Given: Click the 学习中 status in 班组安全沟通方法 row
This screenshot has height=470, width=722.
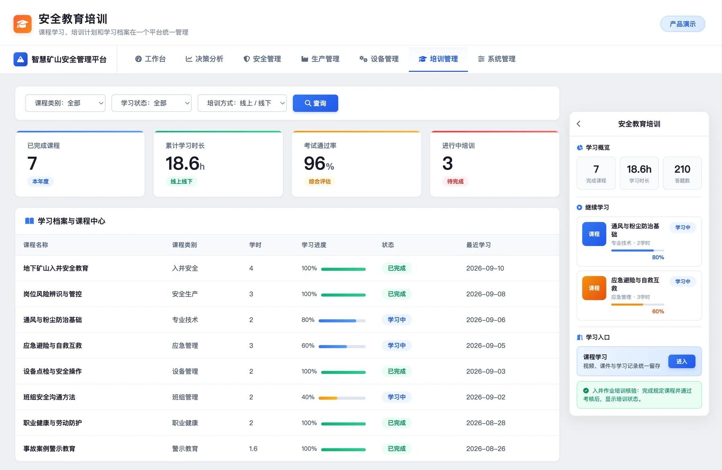Looking at the screenshot, I should [x=397, y=397].
